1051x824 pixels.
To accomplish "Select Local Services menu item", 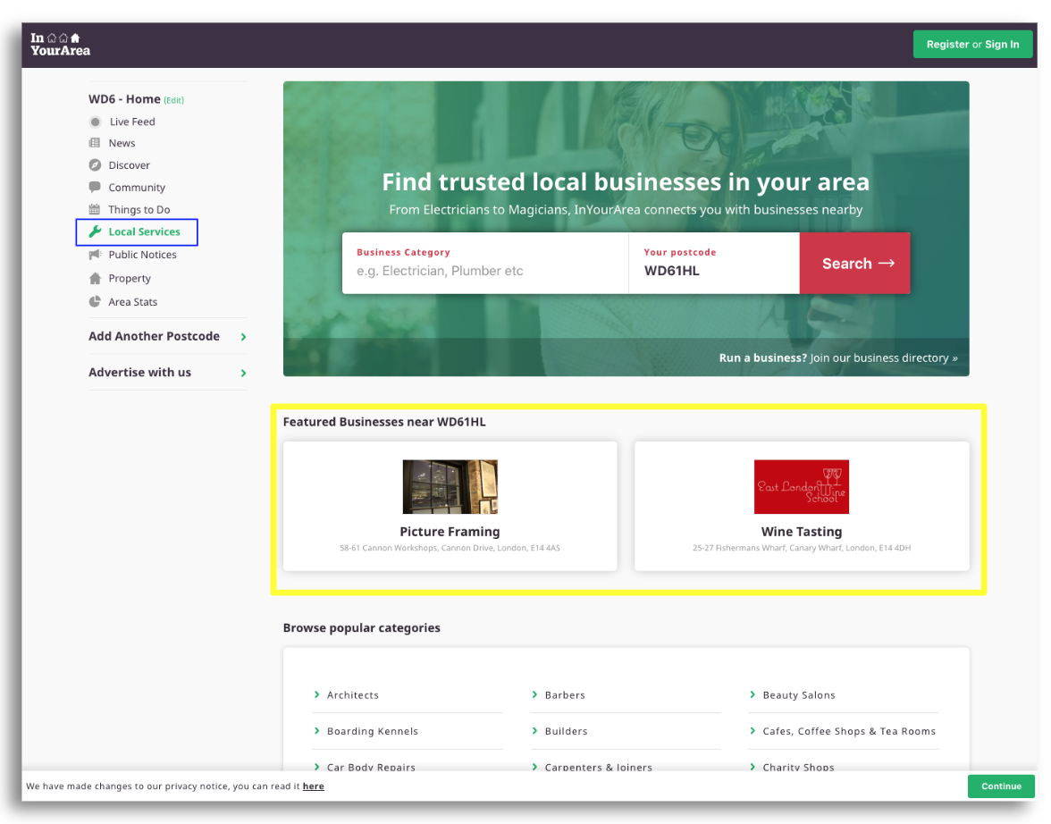I will pos(144,231).
